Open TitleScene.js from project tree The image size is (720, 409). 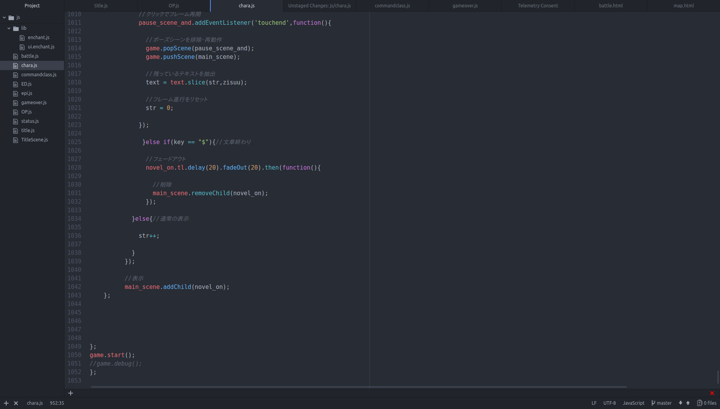pyautogui.click(x=35, y=140)
